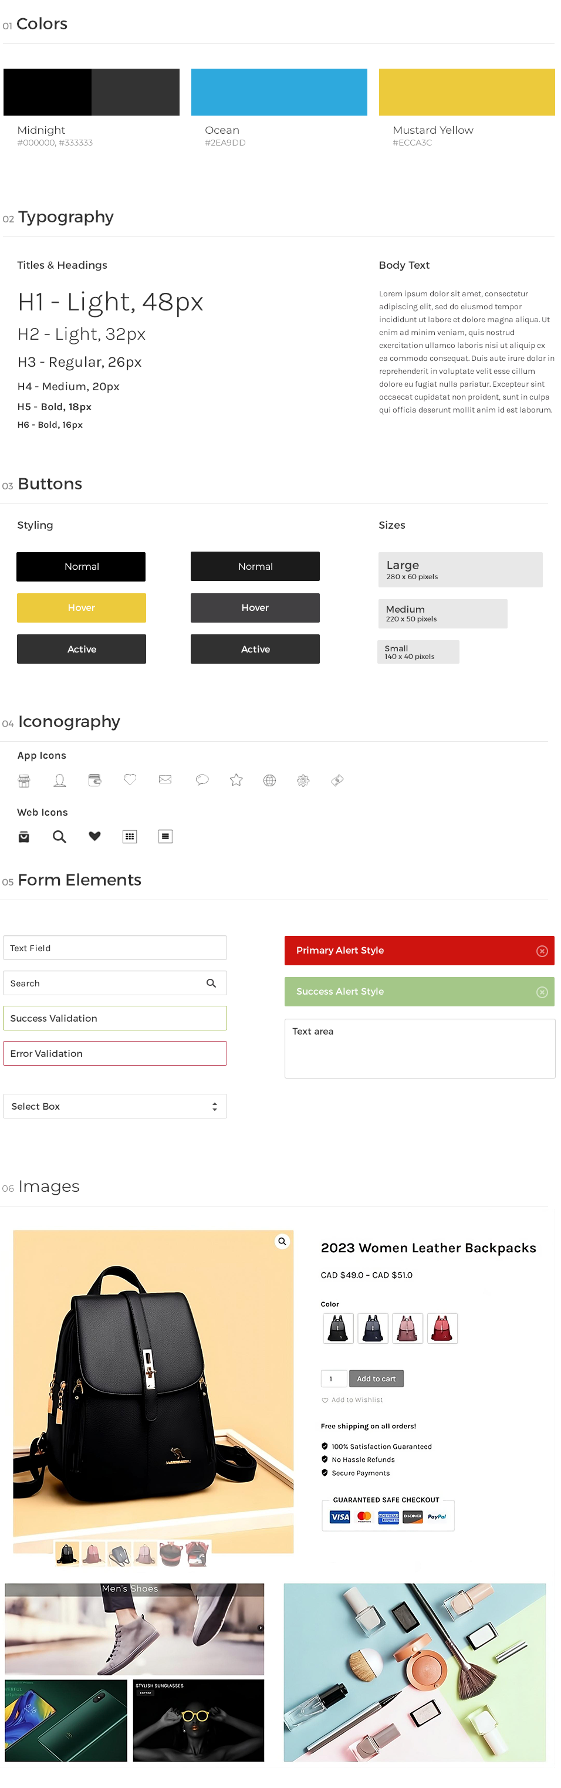
Task: Select the red backpack color swatch
Action: click(x=442, y=1328)
